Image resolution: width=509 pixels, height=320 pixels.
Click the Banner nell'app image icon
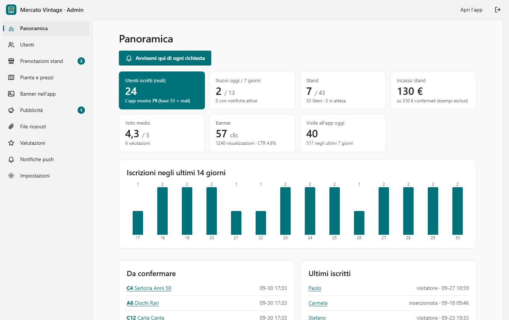(11, 94)
